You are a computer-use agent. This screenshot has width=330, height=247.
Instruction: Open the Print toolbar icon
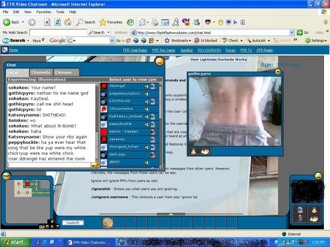point(155,22)
